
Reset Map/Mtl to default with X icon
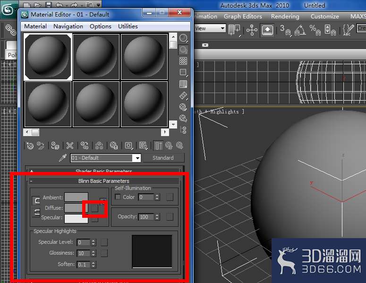(x=70, y=146)
